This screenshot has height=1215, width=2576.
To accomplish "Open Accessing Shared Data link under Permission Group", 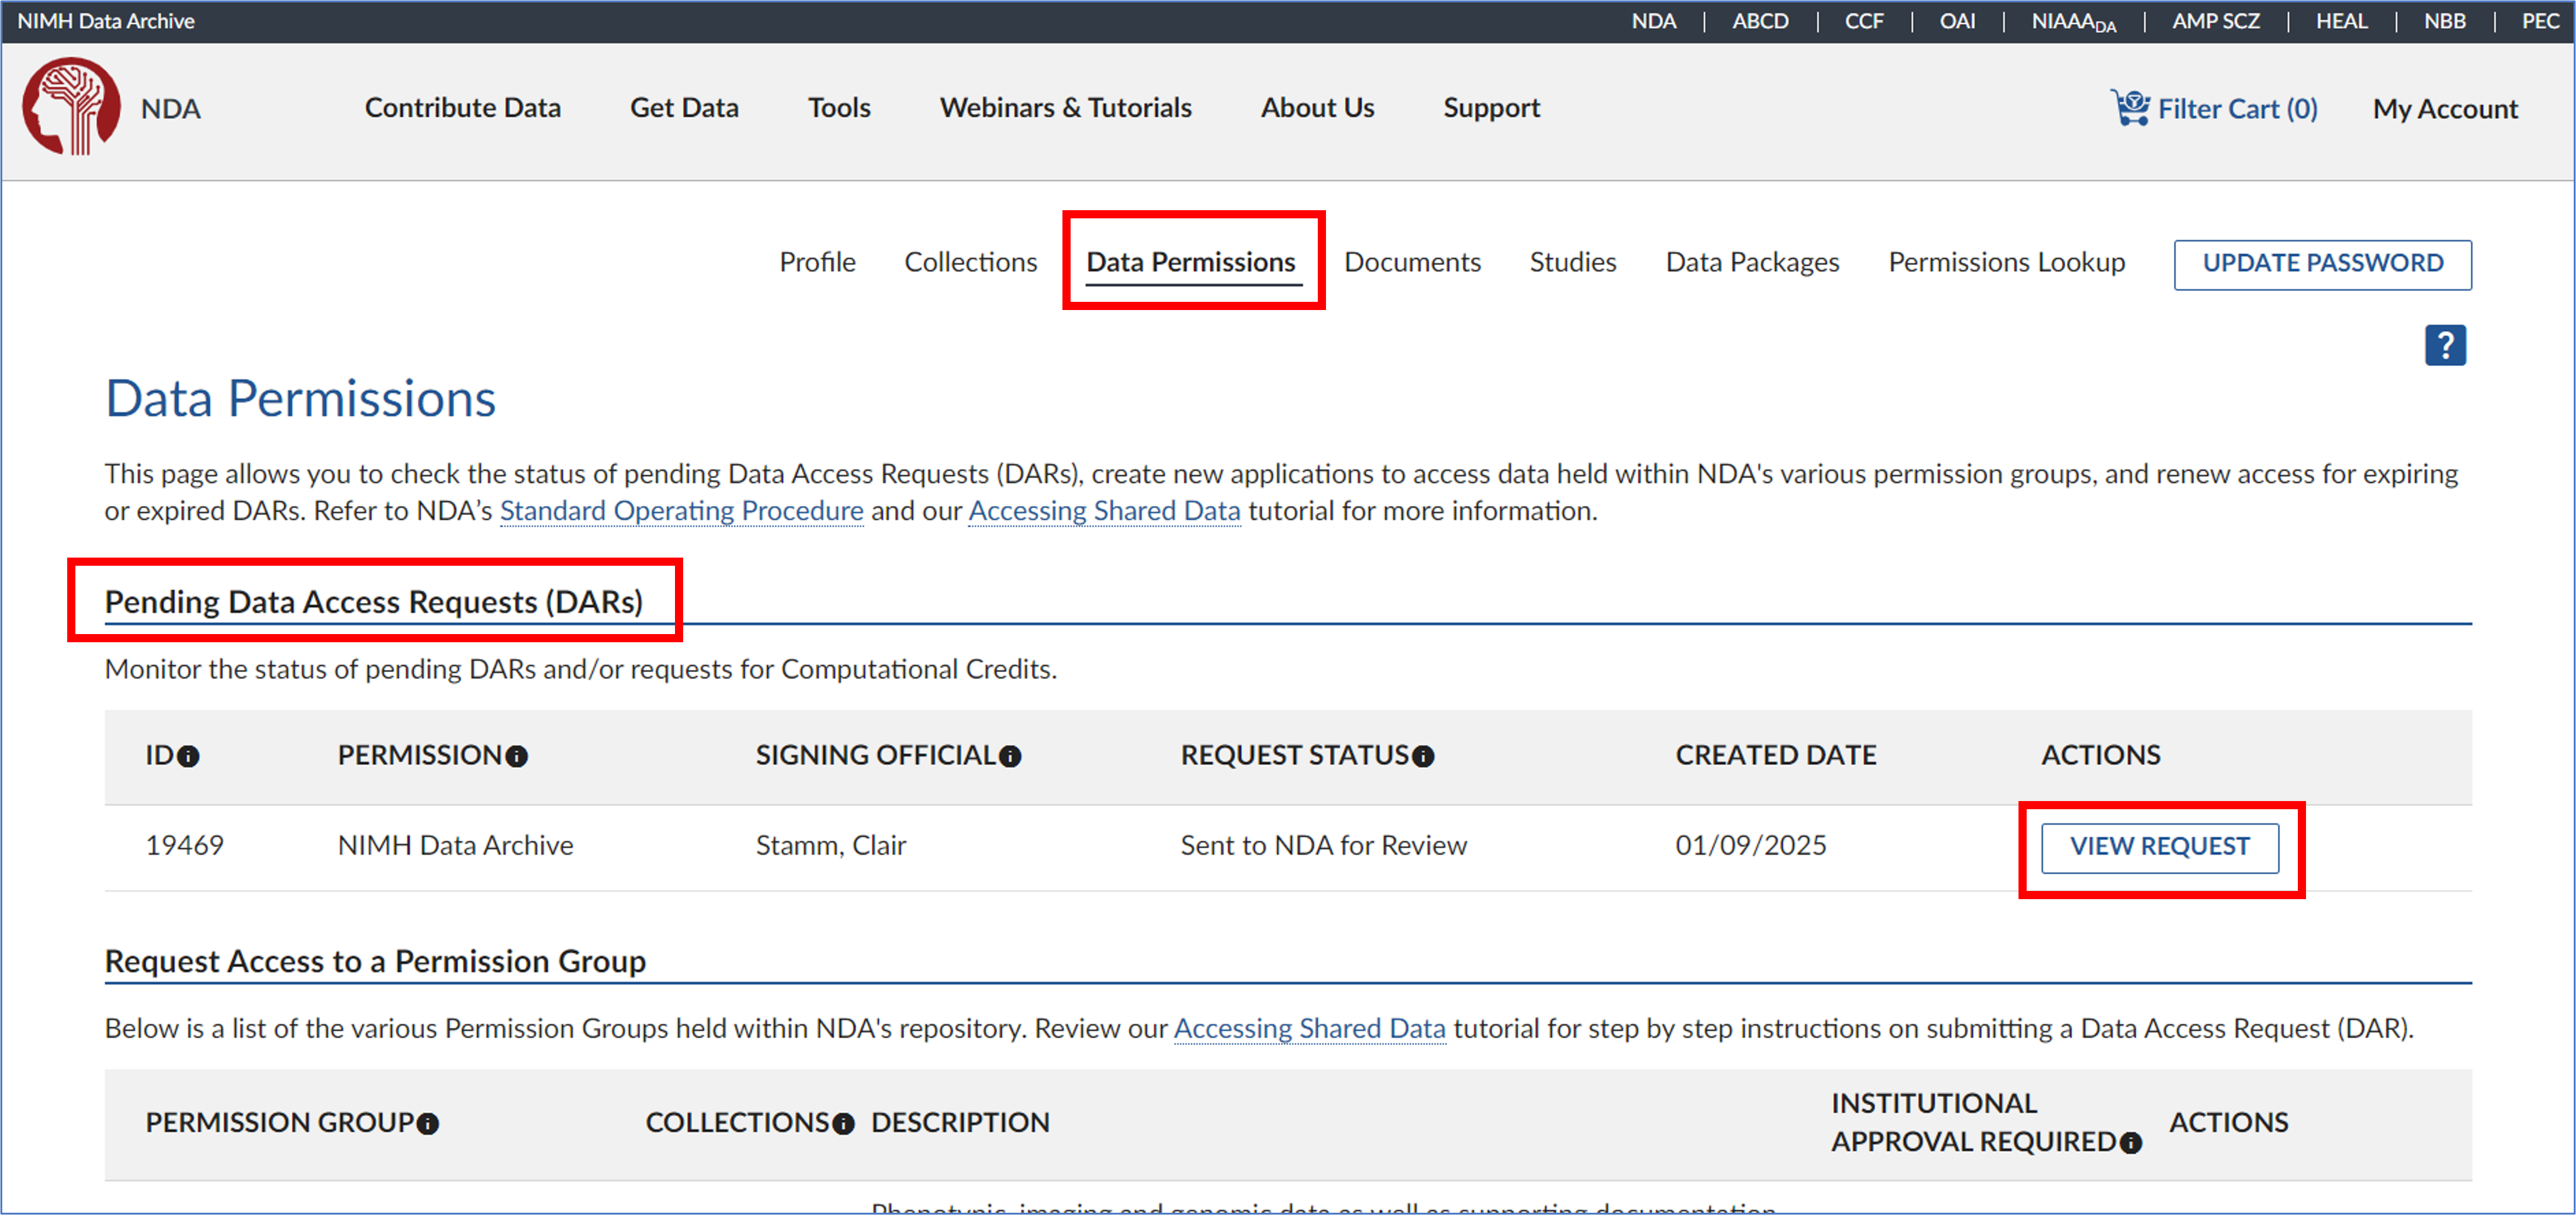I will click(1309, 1028).
